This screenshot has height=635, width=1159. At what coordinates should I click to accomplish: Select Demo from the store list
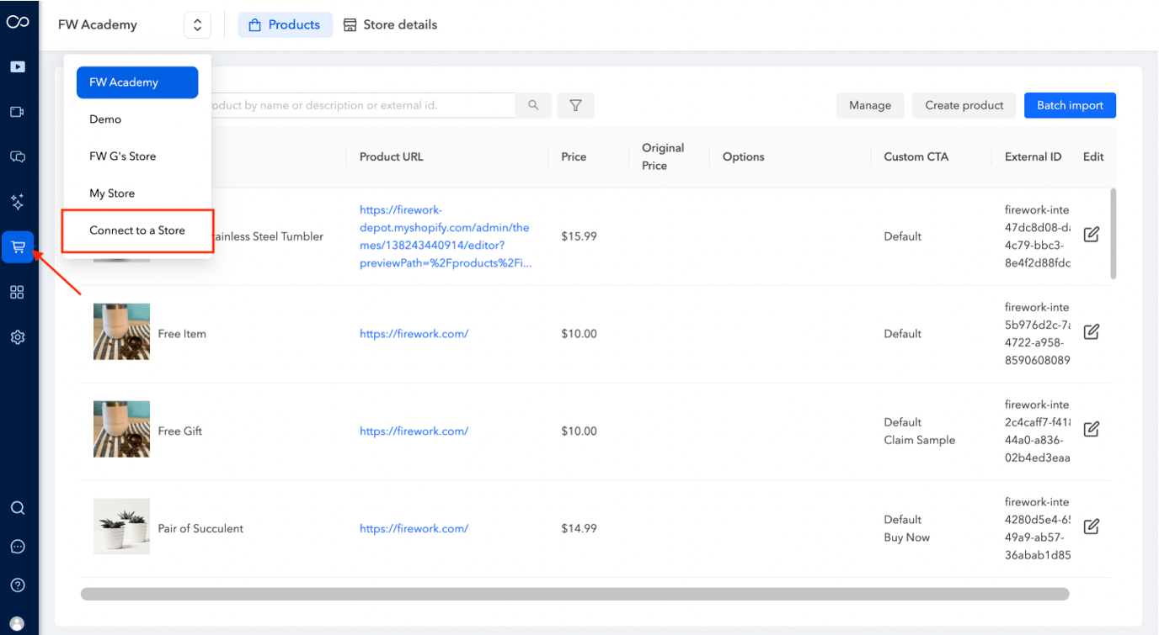tap(105, 119)
